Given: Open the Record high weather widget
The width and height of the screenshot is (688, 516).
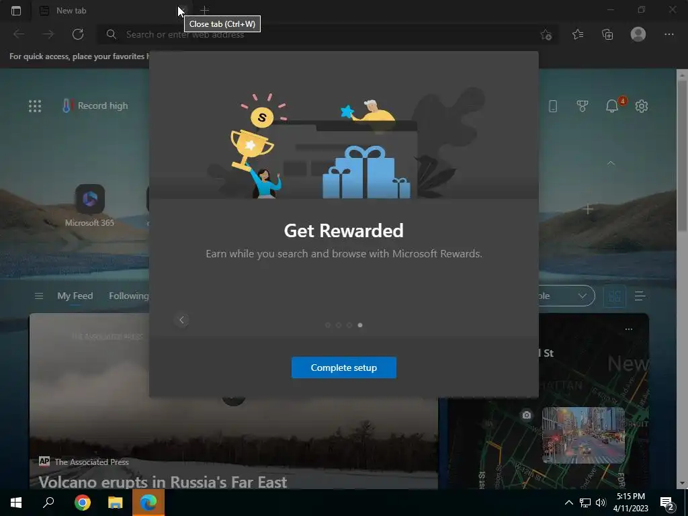Looking at the screenshot, I should 95,105.
